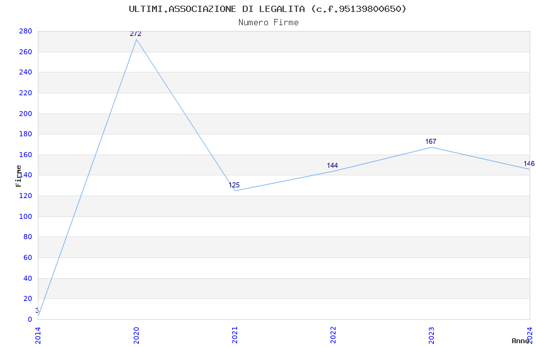
Task: Select the 272 data point label
Action: (x=136, y=33)
